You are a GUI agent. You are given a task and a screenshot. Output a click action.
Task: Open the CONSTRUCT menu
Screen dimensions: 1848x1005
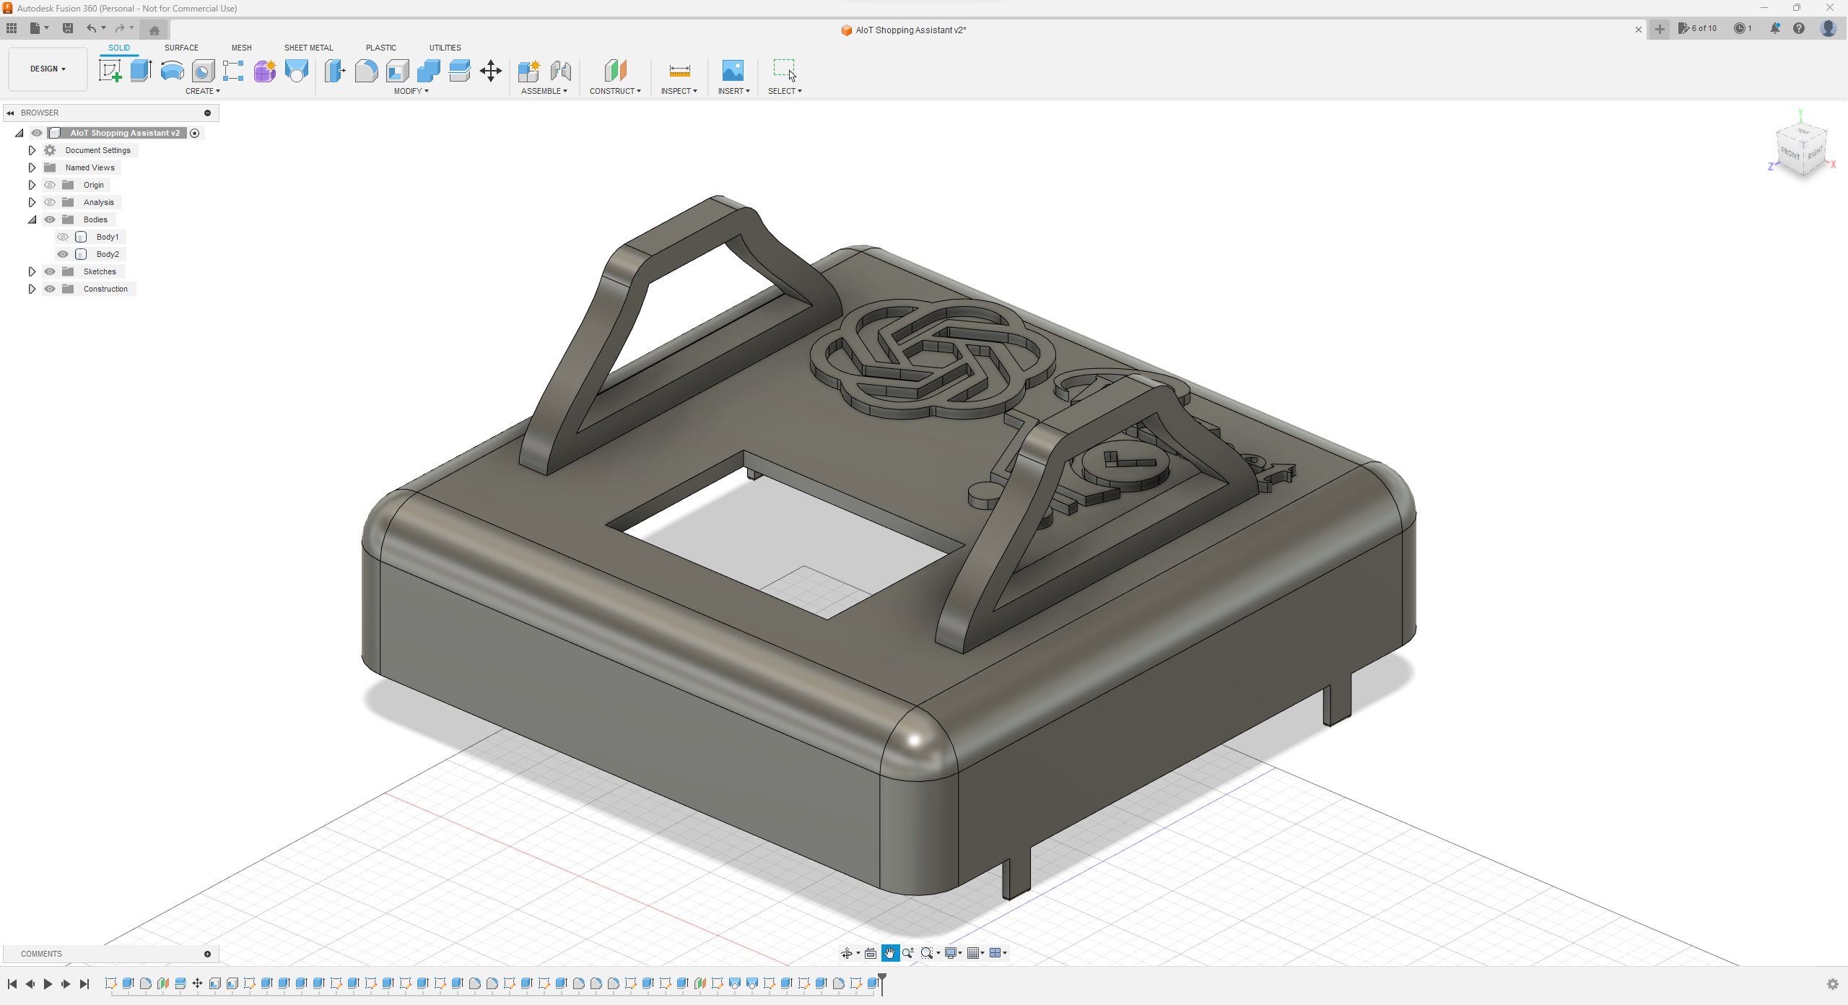(615, 91)
